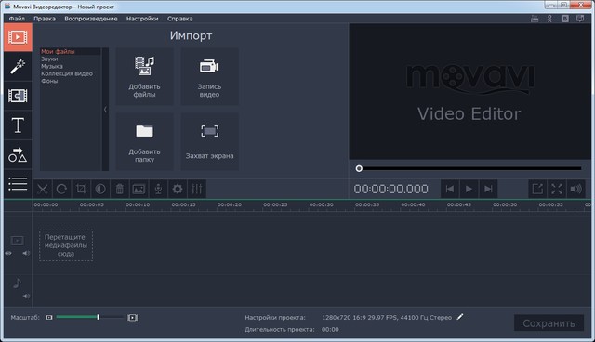Open the feedback chat icon in header
595x342 pixels.
coord(580,19)
